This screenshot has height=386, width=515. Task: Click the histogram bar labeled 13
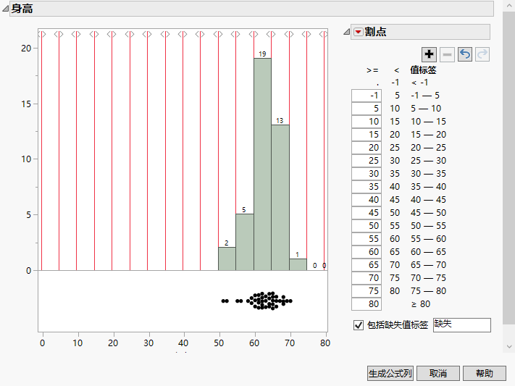[280, 198]
